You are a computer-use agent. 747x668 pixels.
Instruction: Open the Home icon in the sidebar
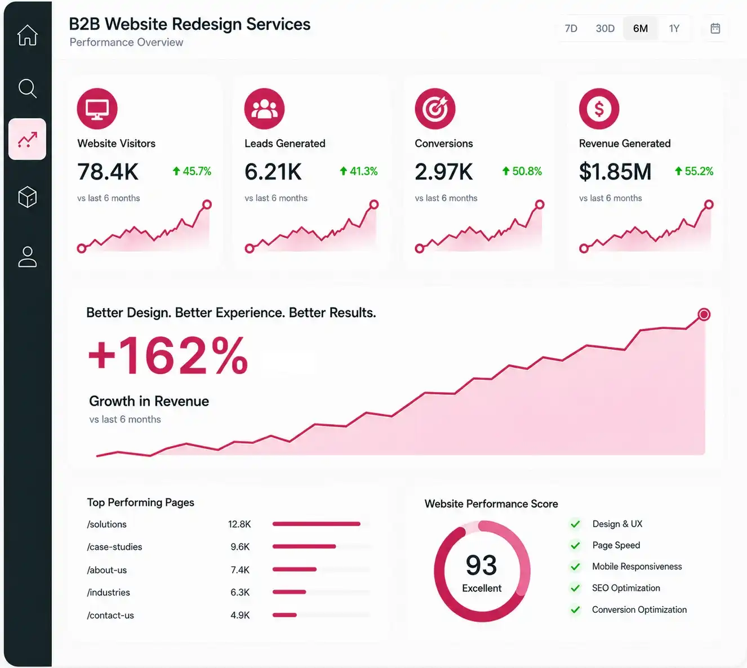coord(27,35)
